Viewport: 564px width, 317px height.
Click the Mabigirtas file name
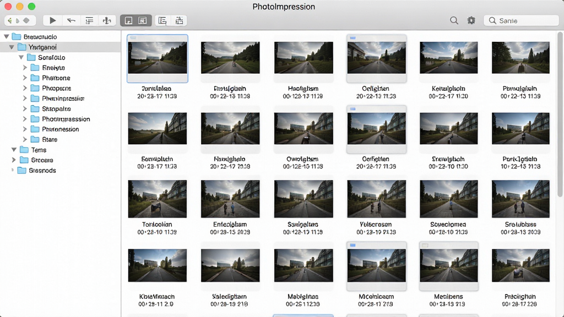tap(303, 297)
